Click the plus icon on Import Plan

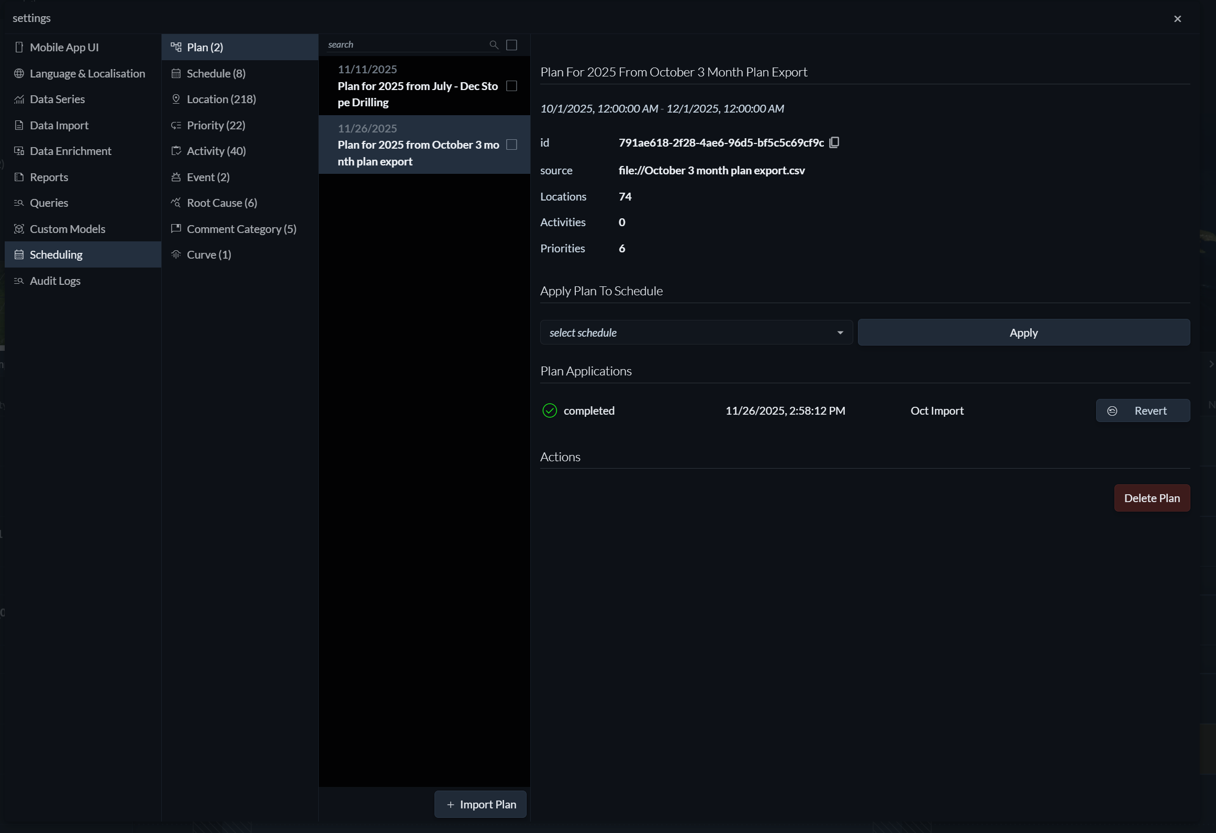coord(451,805)
